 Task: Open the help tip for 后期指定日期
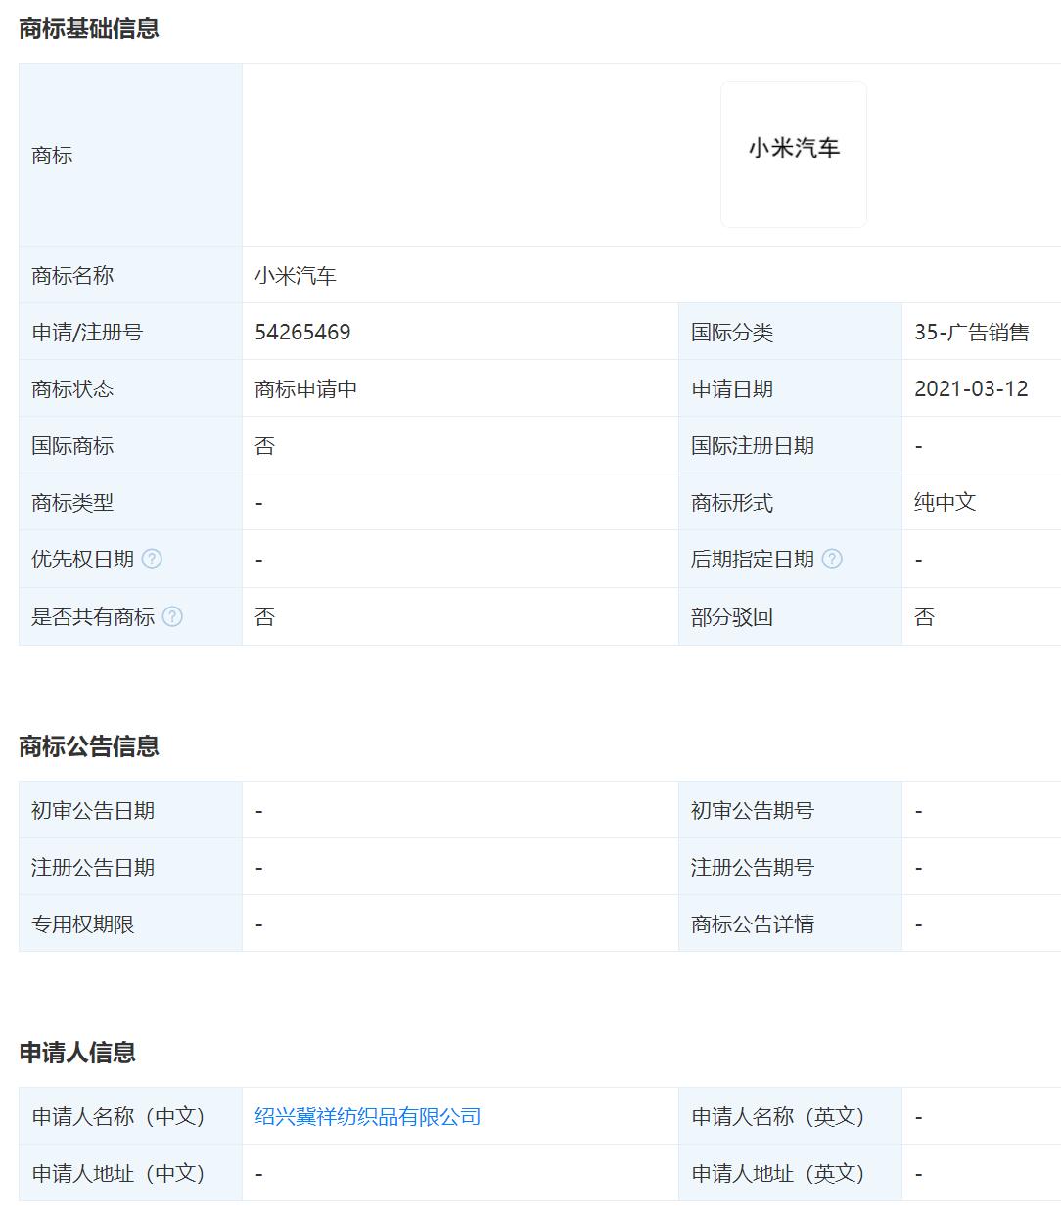[831, 559]
